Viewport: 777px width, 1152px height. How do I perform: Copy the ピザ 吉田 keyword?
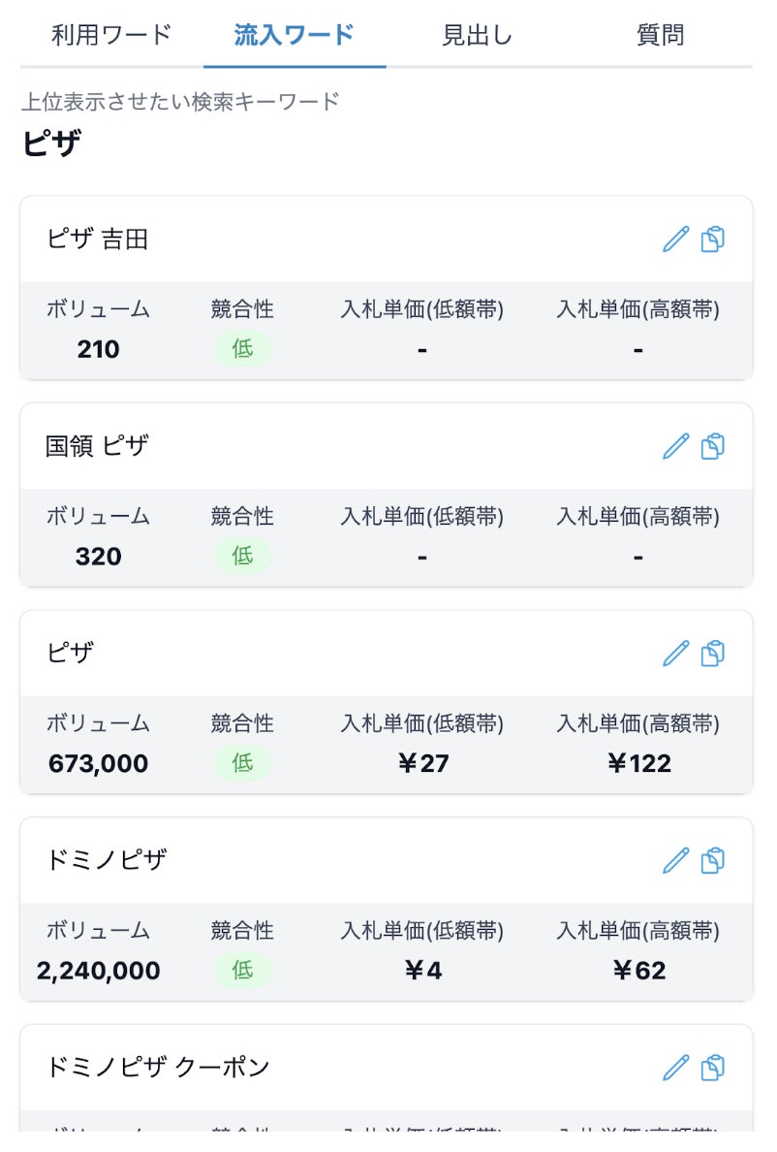[713, 240]
